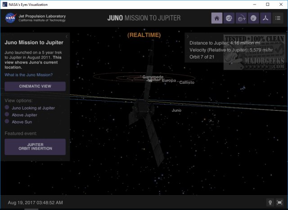Maximize the NASA's Eyes window

point(268,5)
